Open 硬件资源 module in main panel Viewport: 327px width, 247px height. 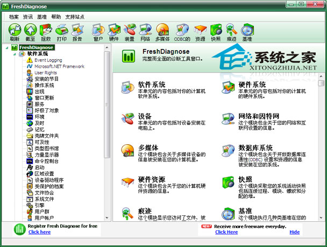click(x=152, y=179)
